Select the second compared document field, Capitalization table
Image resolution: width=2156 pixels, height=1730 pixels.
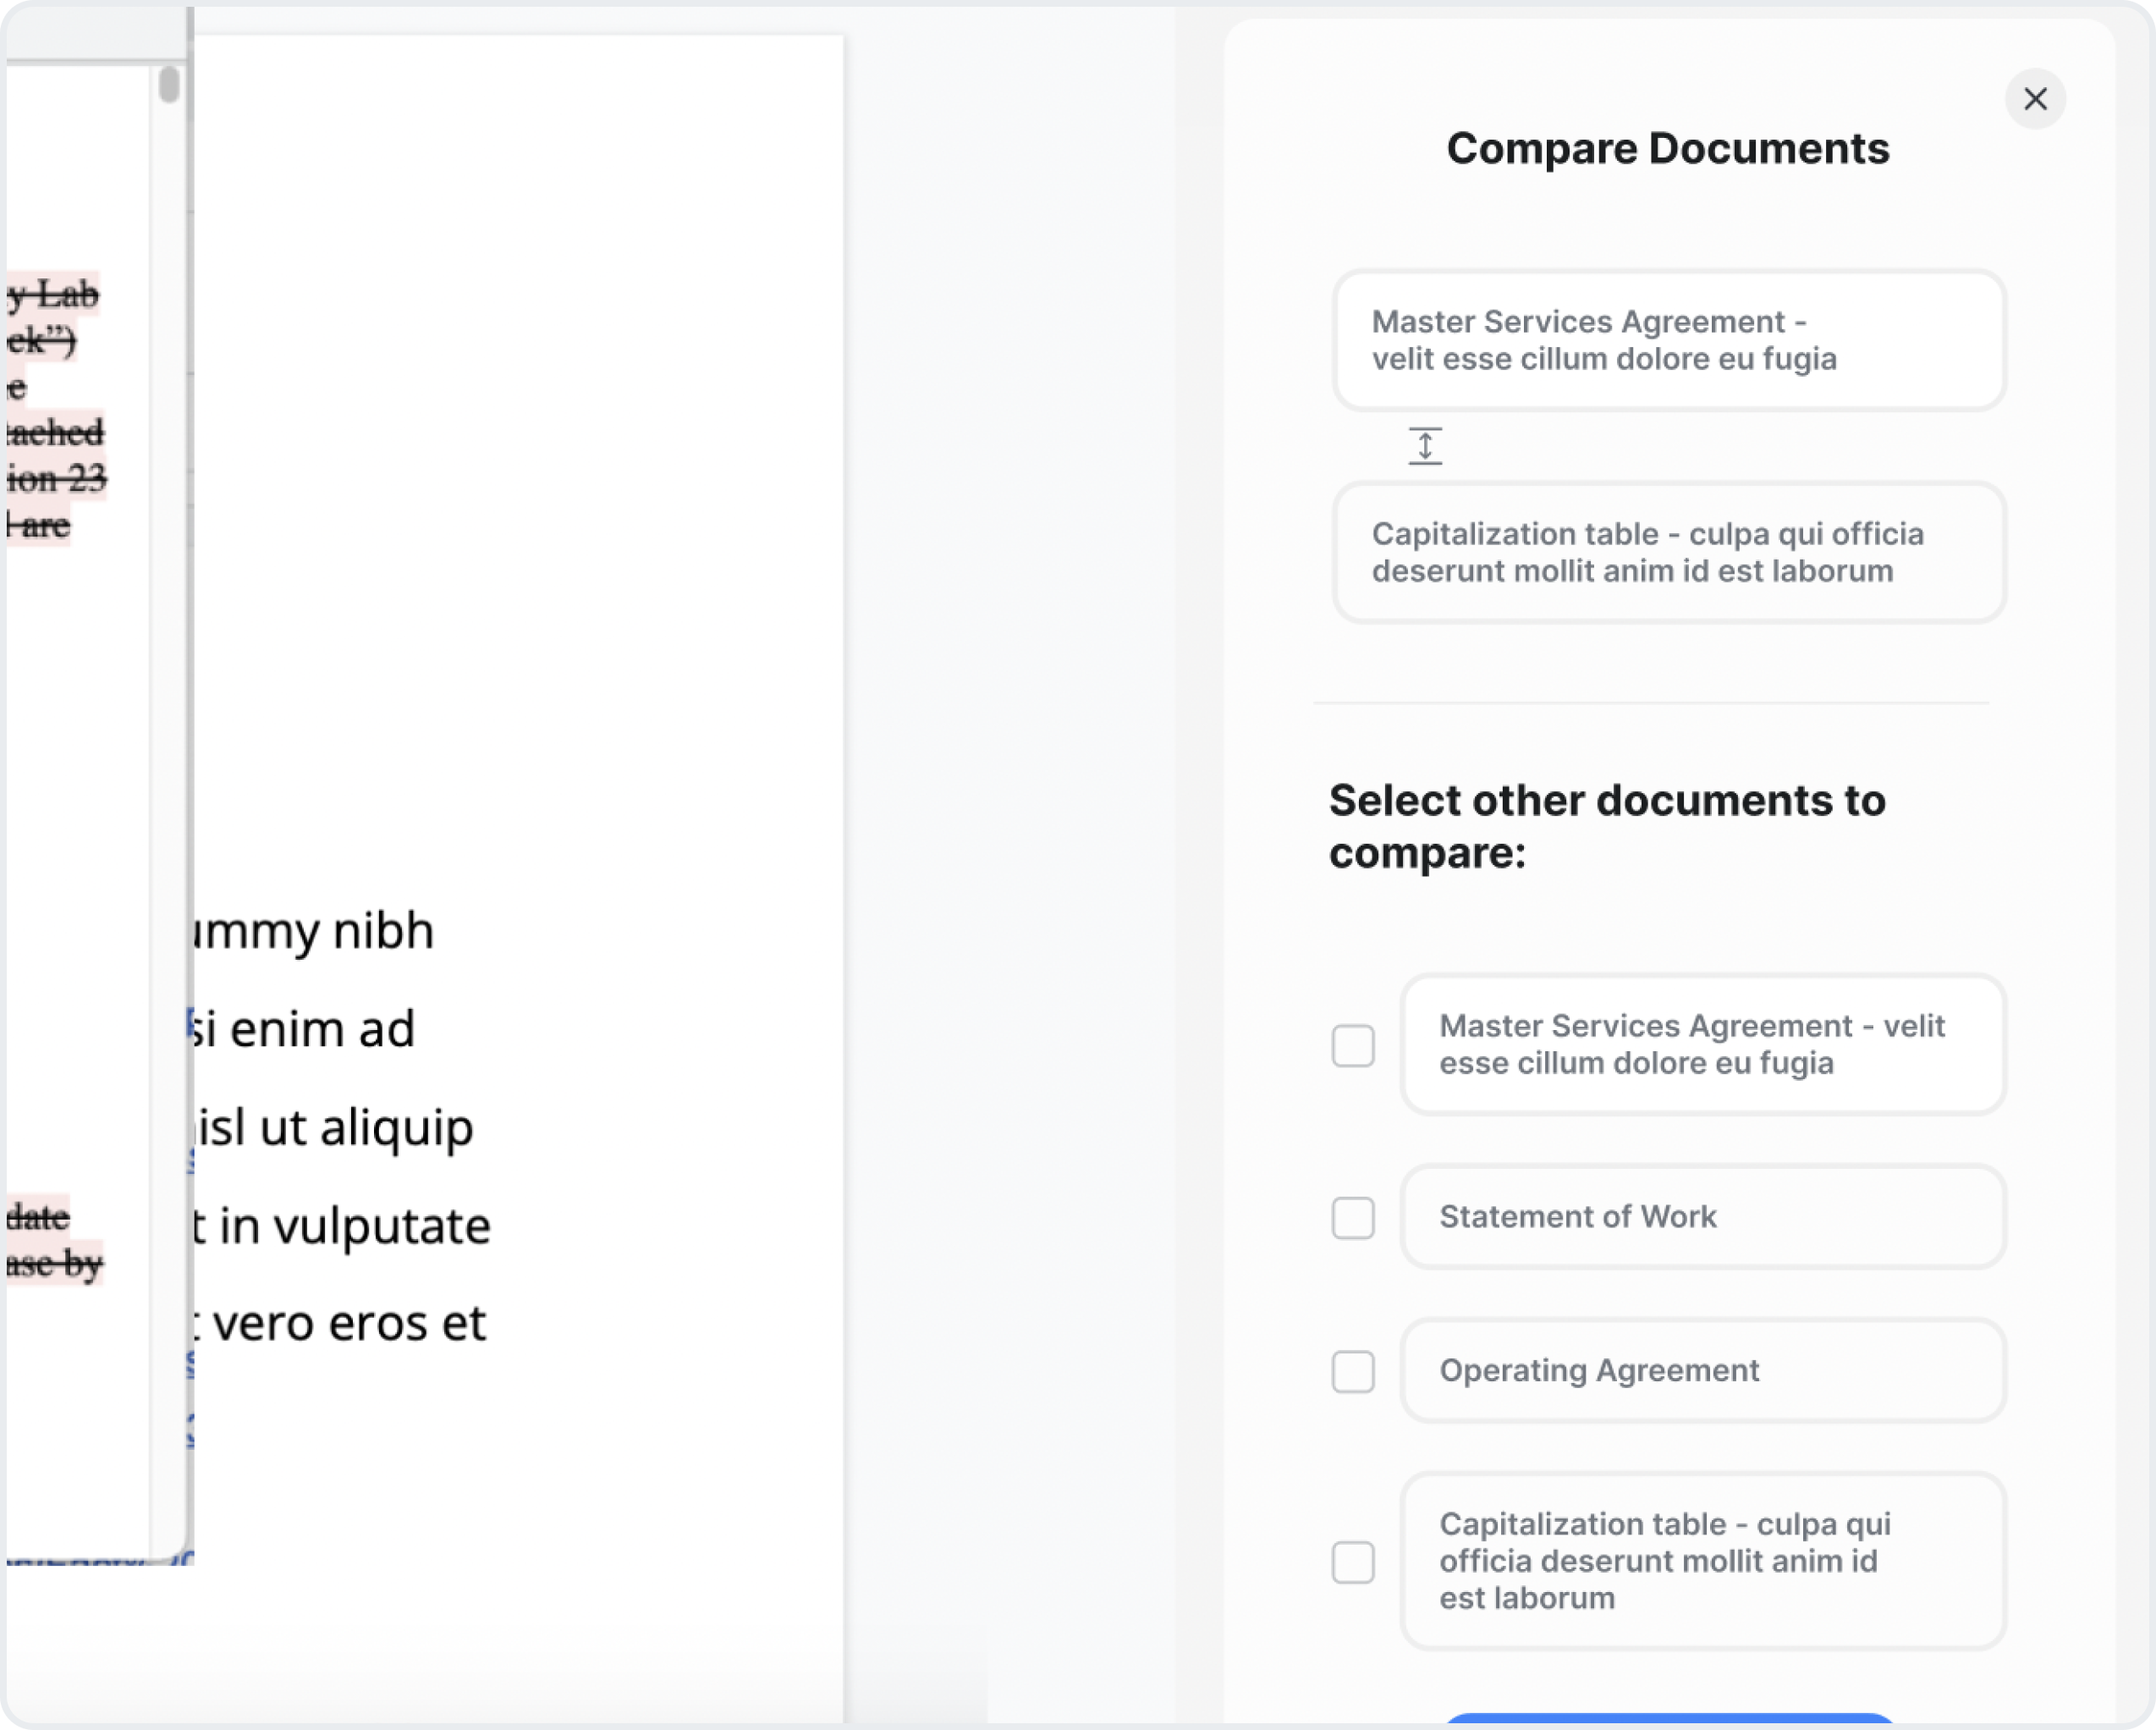[x=1668, y=552]
